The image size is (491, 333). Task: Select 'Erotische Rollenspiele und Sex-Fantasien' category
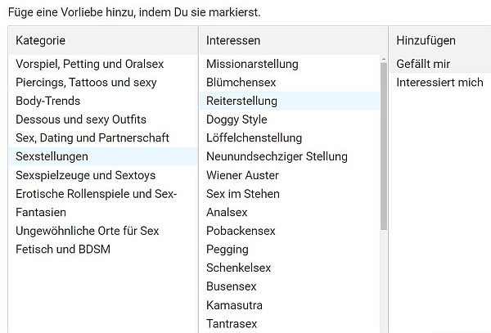click(x=96, y=202)
